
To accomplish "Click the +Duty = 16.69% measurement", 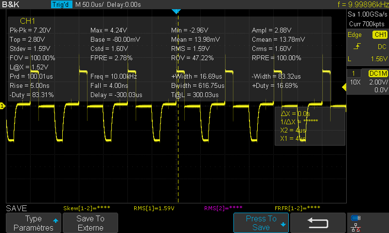I will 275,85.
